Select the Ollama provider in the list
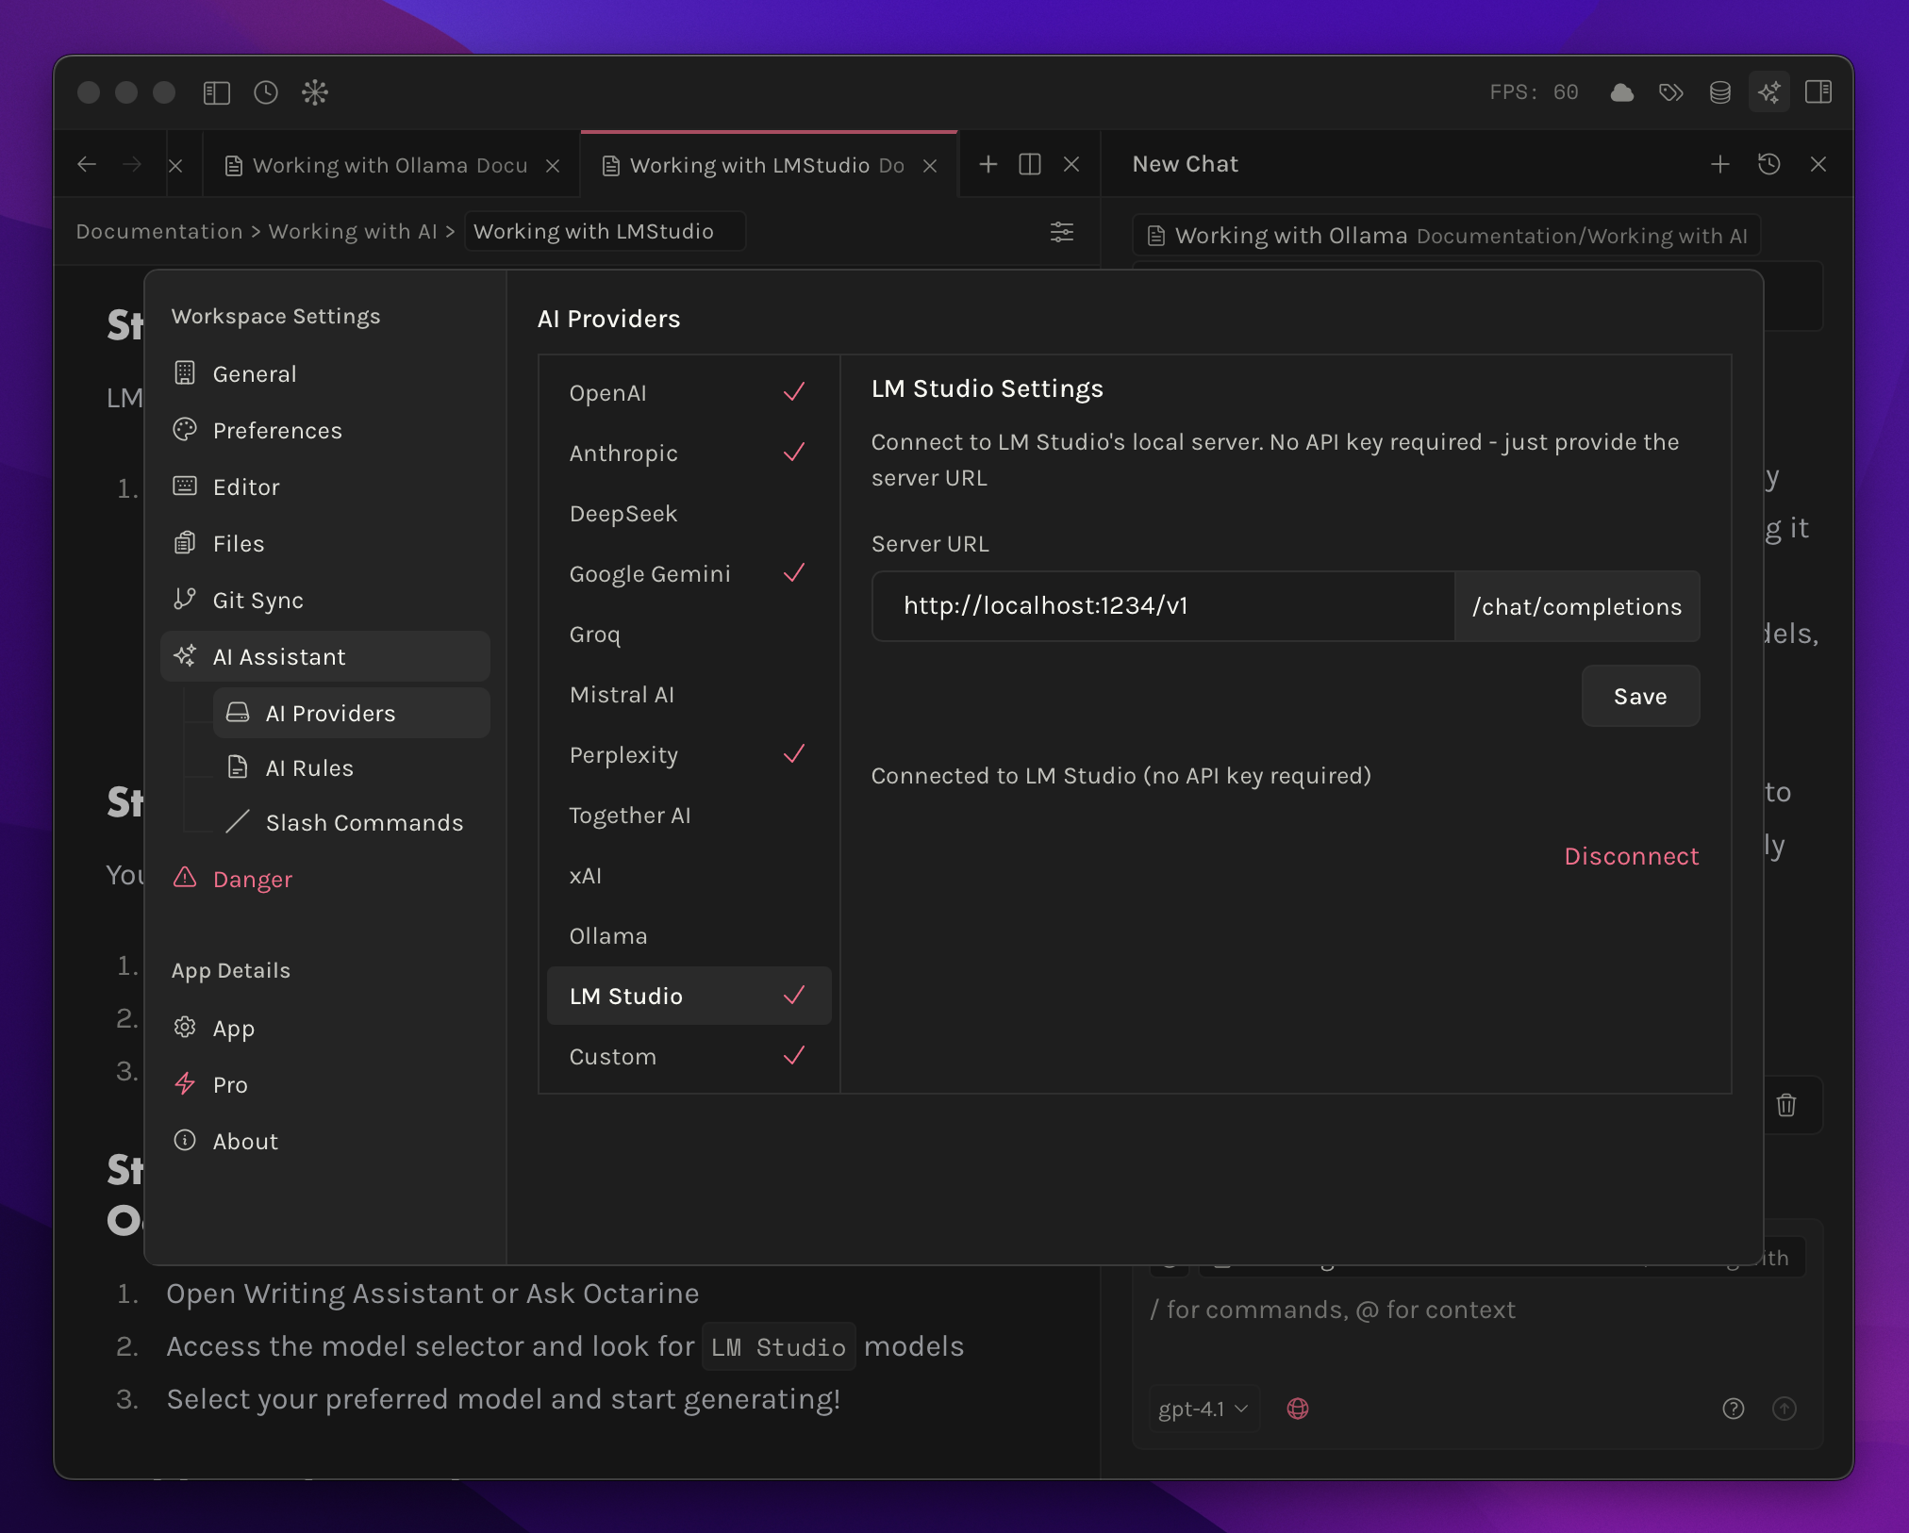 click(x=608, y=936)
